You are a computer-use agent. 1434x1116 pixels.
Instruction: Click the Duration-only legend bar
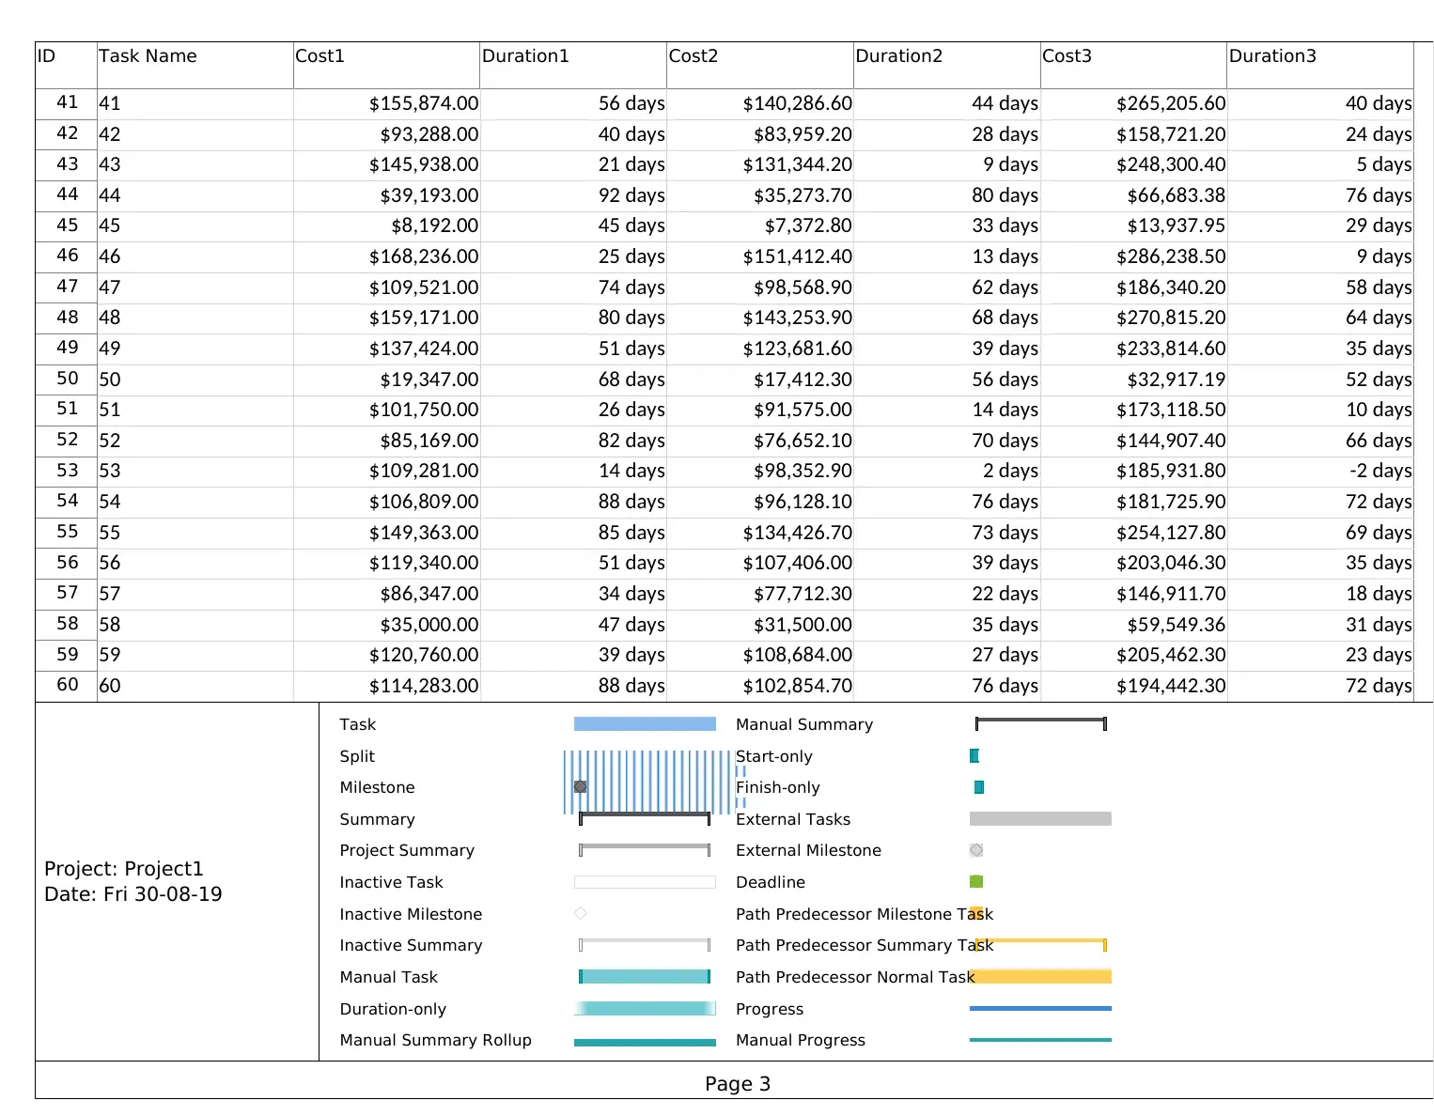tap(645, 1009)
